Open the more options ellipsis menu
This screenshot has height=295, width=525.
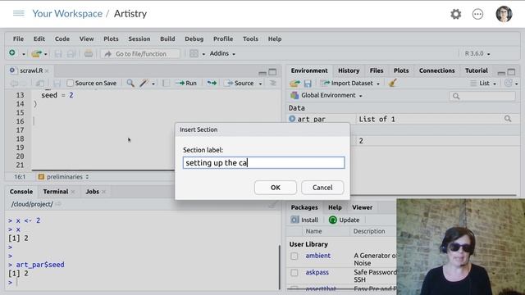point(477,14)
